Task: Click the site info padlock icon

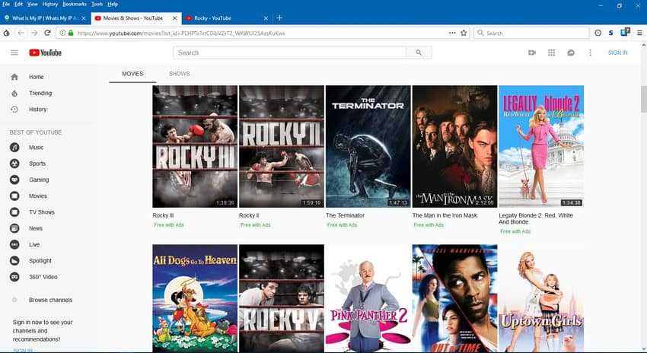Action: 71,33
